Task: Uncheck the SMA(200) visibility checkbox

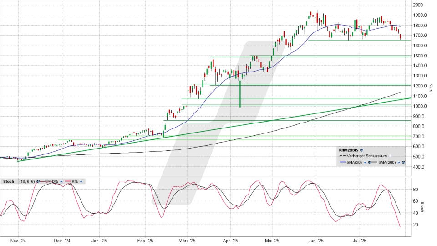Action: (399, 162)
